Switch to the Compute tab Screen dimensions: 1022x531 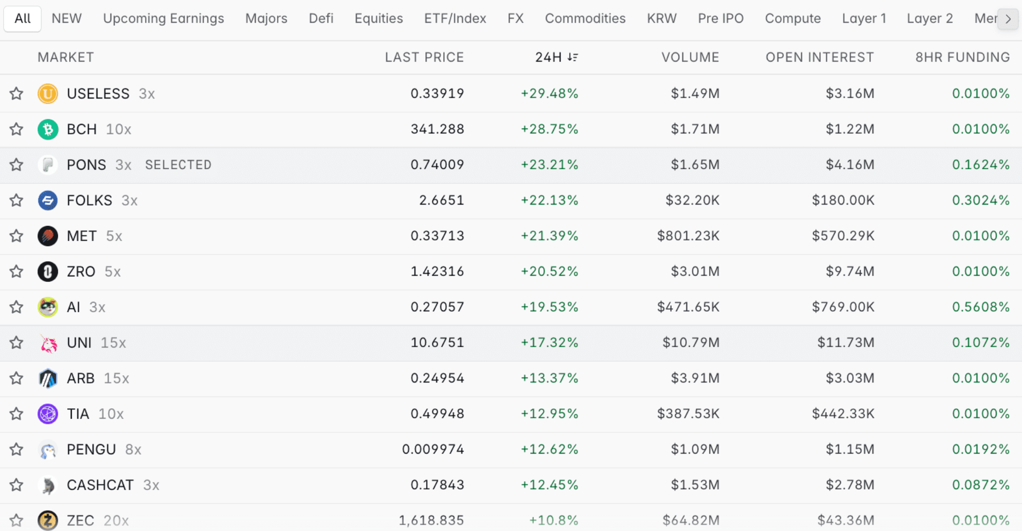pyautogui.click(x=793, y=19)
